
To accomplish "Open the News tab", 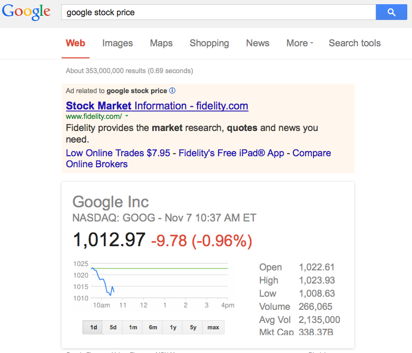I will (258, 43).
